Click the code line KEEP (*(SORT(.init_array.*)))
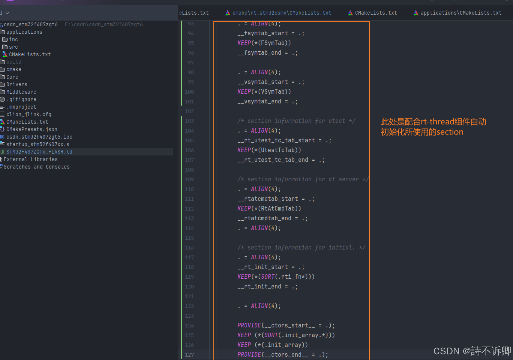This screenshot has height=360, width=513. (x=286, y=335)
